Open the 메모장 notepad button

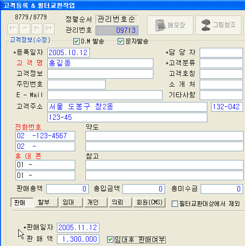(x=170, y=25)
